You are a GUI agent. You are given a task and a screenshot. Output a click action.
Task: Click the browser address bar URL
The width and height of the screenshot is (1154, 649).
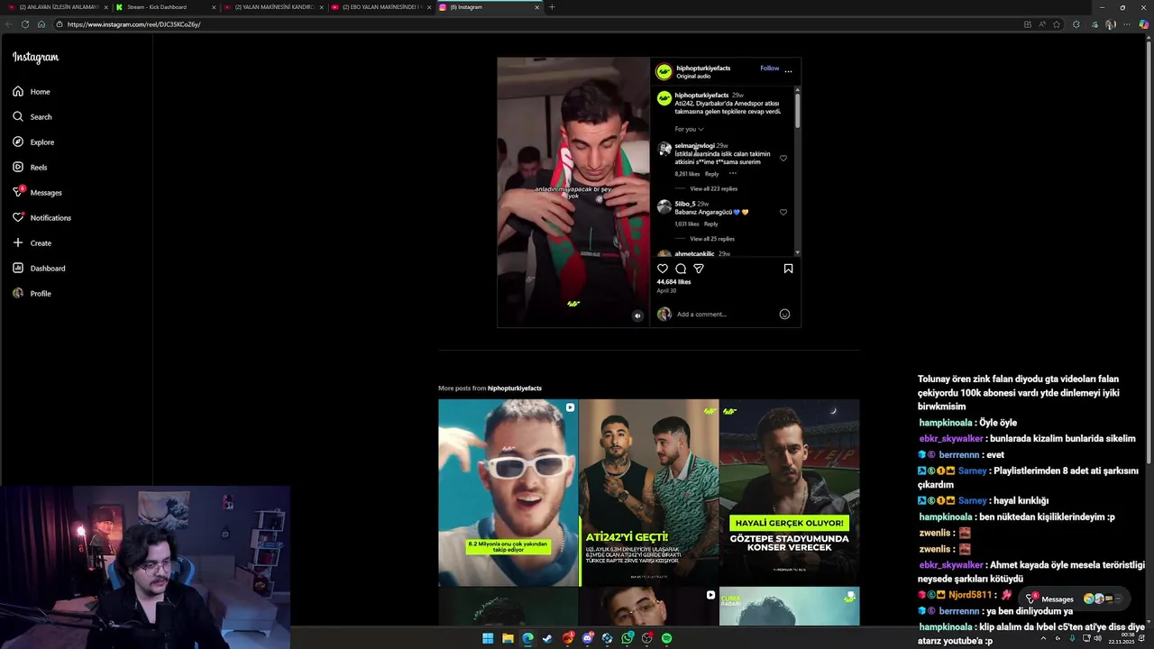[133, 24]
